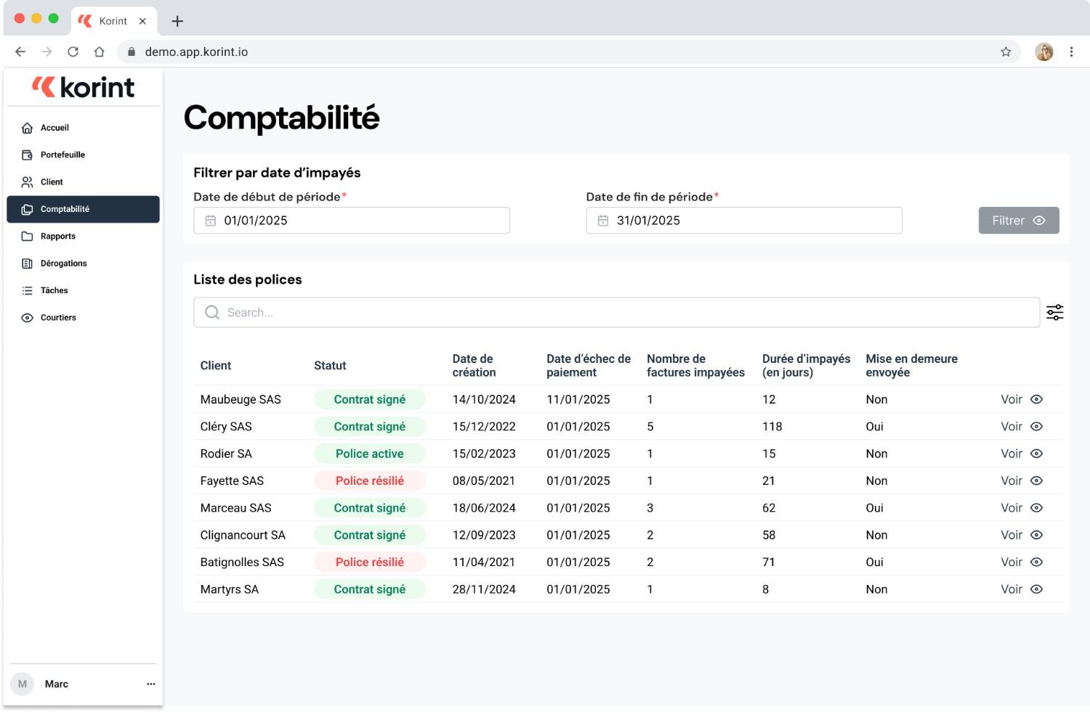Click Police résilié badge for Fayette SAS

click(x=370, y=480)
